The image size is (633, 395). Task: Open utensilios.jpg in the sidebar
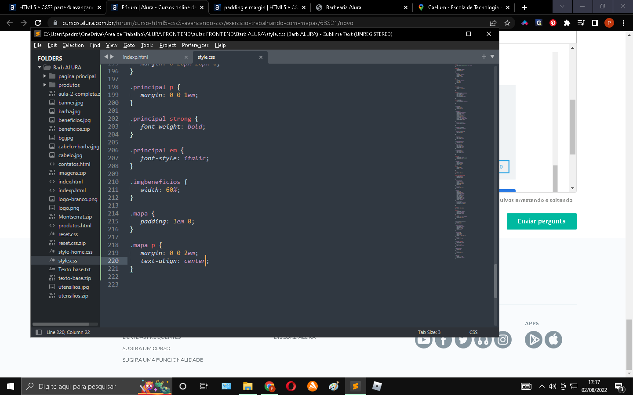73,287
